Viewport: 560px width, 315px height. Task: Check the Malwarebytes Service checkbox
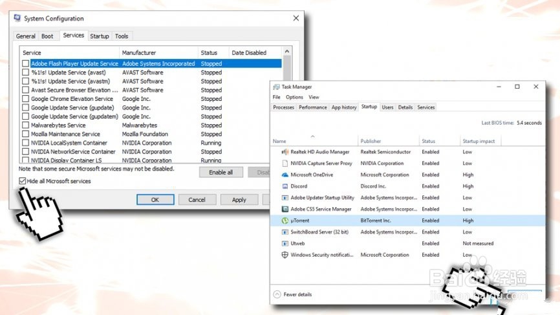25,125
